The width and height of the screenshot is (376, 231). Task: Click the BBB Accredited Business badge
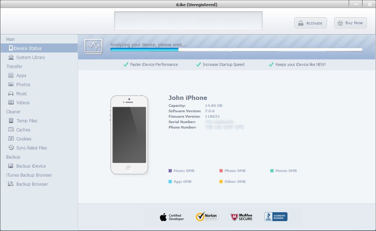coord(276,217)
